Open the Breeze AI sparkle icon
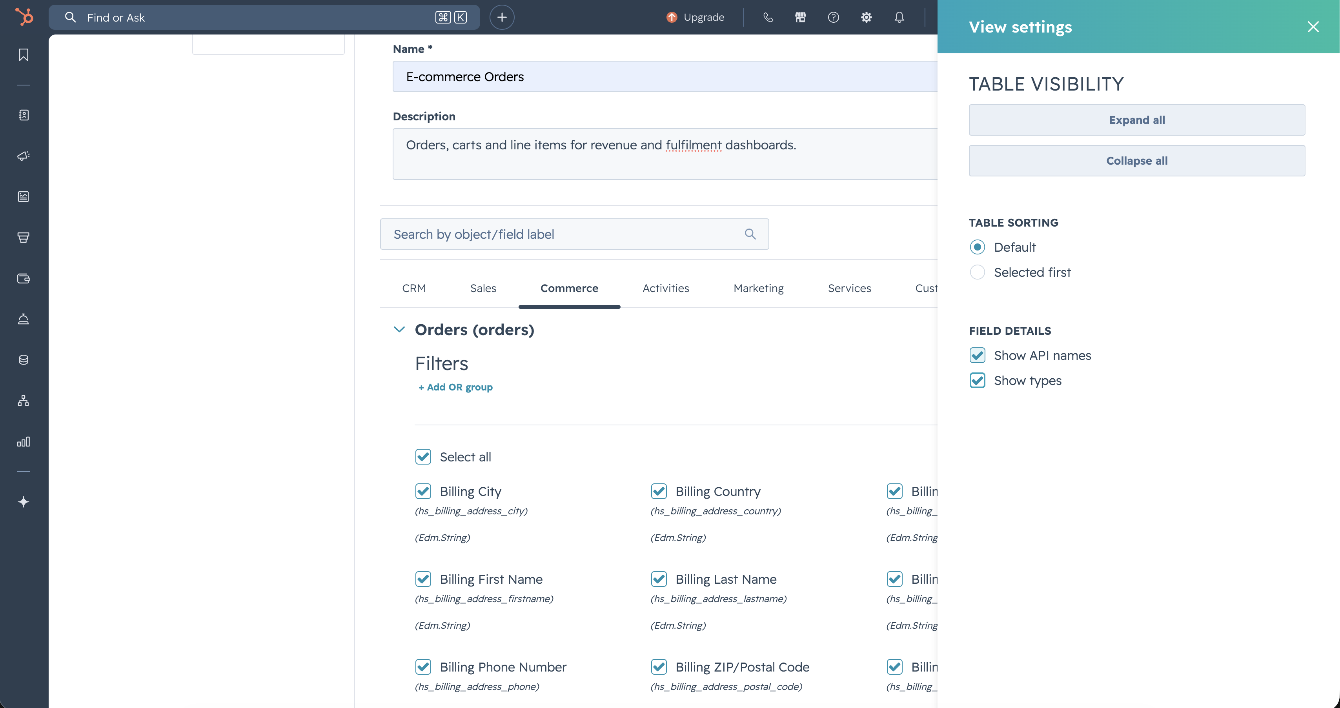Image resolution: width=1340 pixels, height=708 pixels. click(24, 502)
